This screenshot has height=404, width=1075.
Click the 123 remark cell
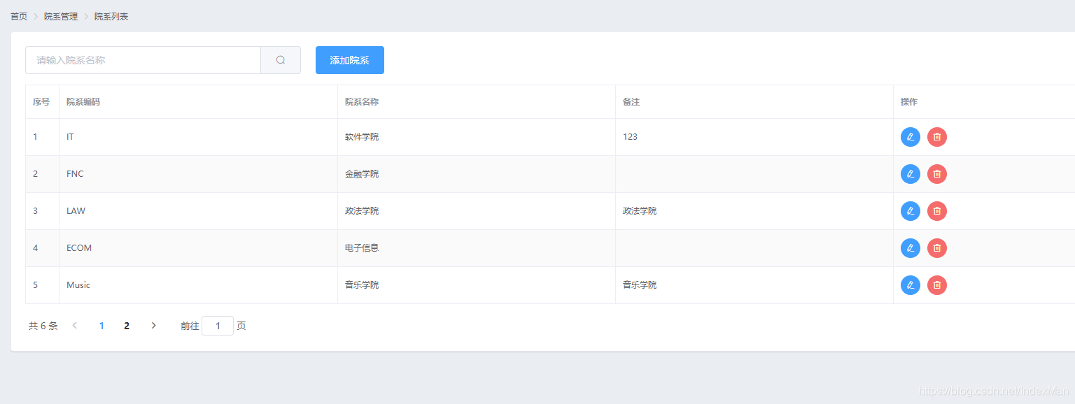(x=754, y=137)
